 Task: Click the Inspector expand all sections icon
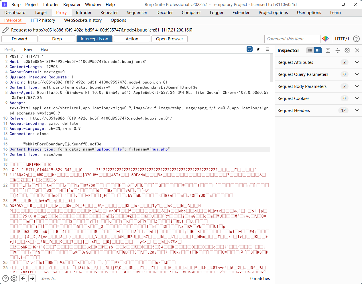click(x=328, y=50)
